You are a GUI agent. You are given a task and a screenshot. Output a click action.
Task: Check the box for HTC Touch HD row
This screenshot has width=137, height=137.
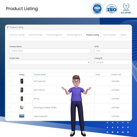tap(9, 81)
